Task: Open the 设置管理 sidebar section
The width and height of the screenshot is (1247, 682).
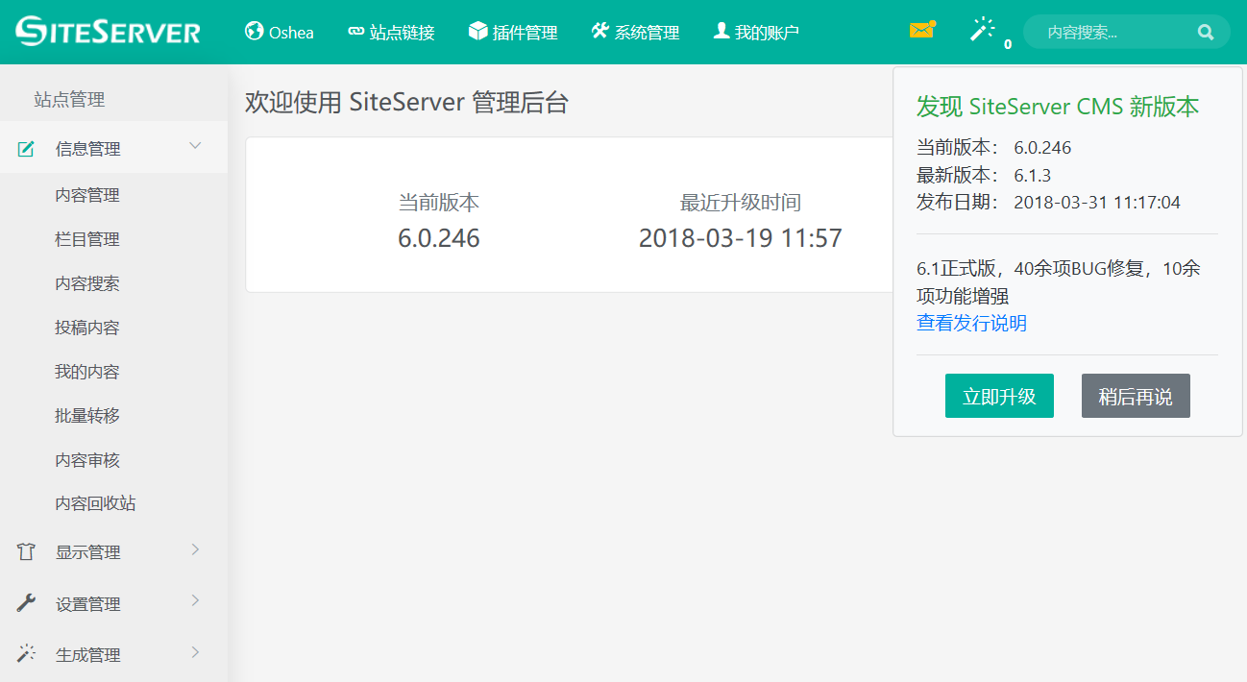Action: 113,603
